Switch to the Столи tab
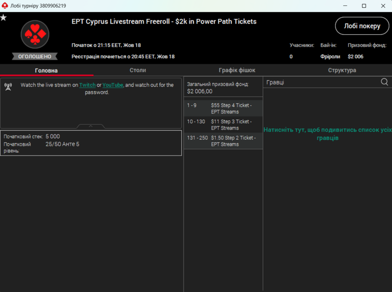The image size is (392, 292). pyautogui.click(x=138, y=70)
